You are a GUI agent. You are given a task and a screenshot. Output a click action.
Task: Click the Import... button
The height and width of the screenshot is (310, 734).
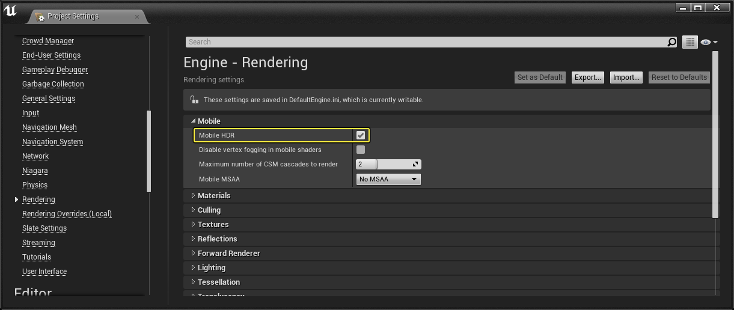pyautogui.click(x=626, y=77)
